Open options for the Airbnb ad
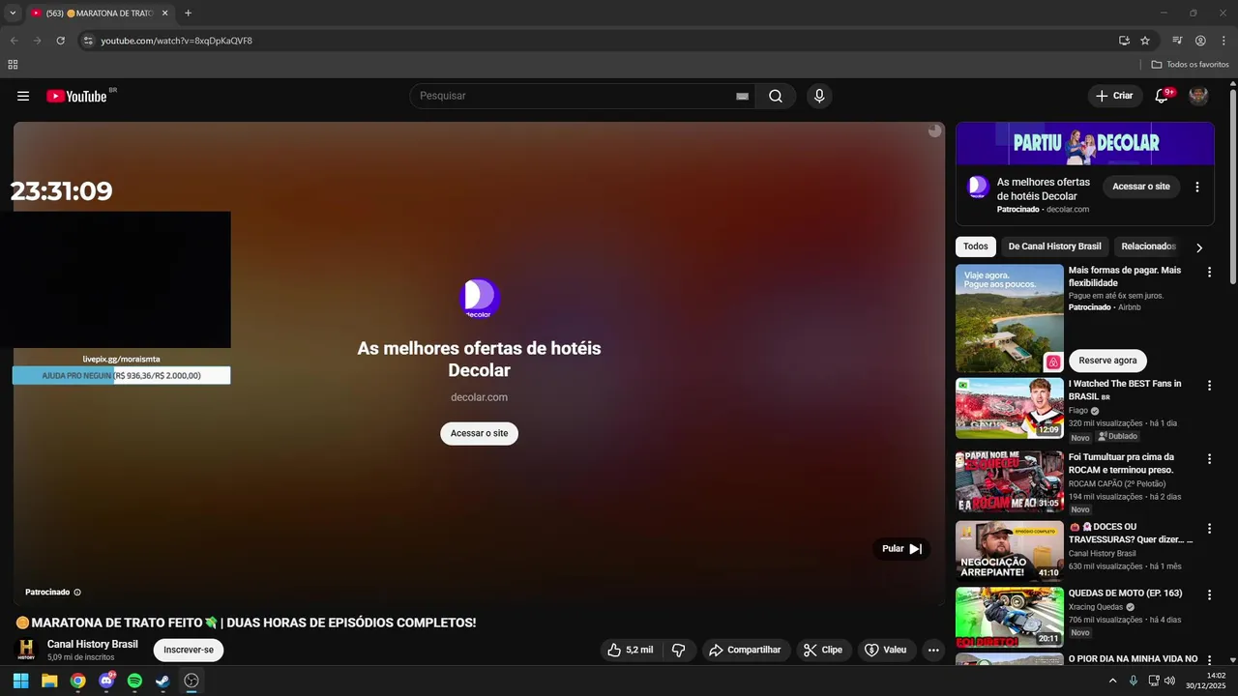 click(1209, 272)
